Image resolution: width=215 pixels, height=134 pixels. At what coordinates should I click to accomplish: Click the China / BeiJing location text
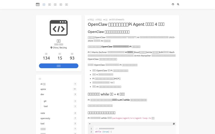[x=60, y=48]
